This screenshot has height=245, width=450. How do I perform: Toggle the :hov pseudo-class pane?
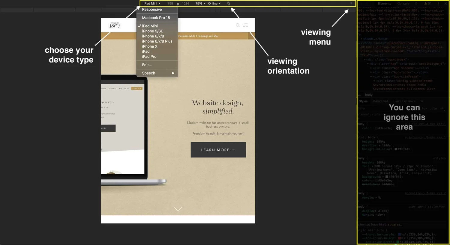pyautogui.click(x=424, y=108)
